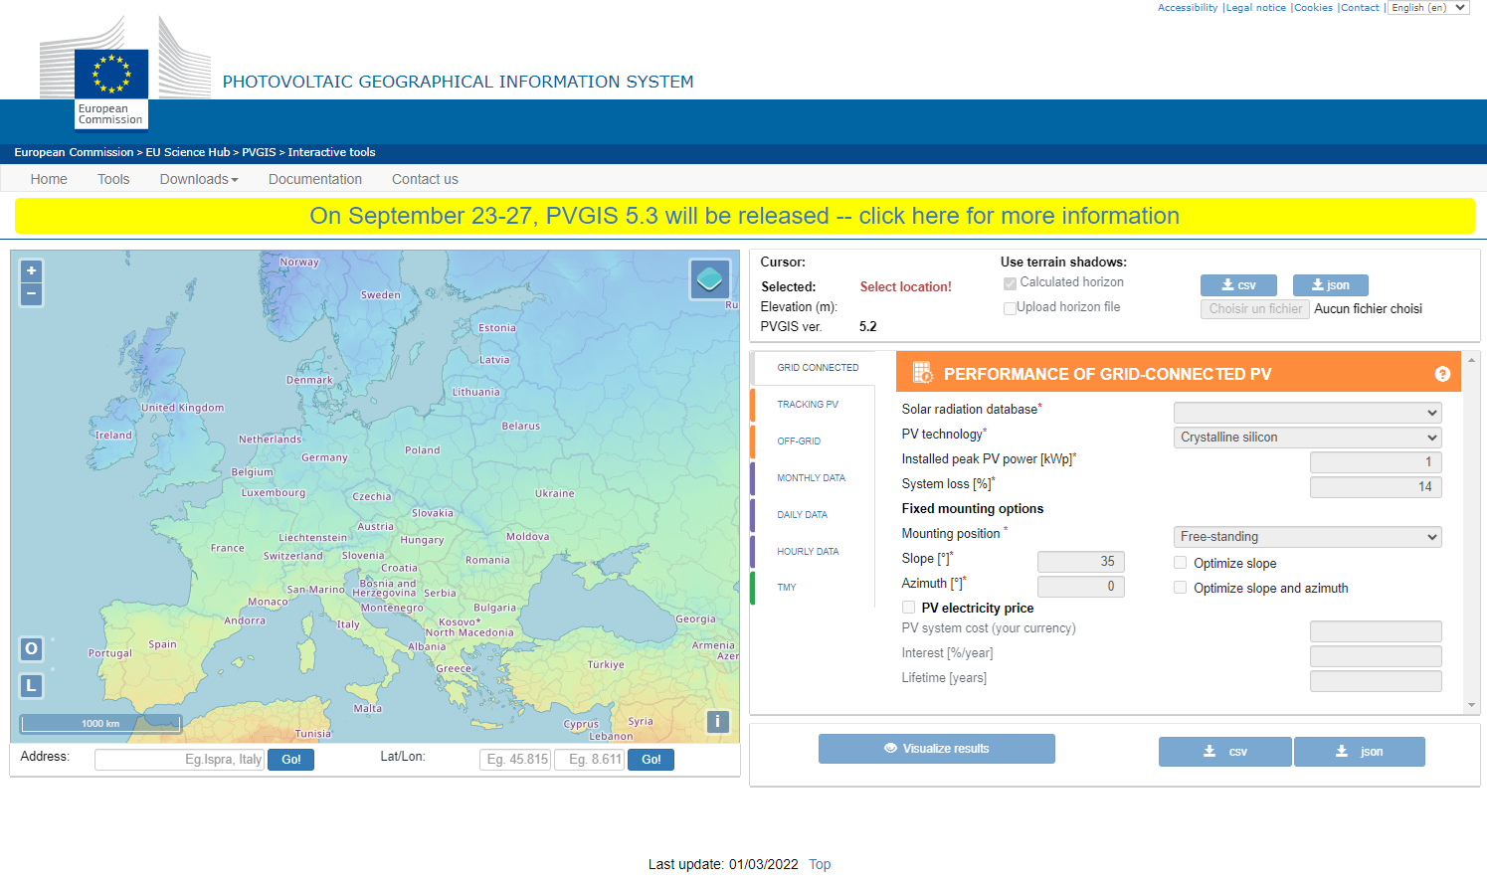The height and width of the screenshot is (883, 1487).
Task: Click the O map overlay button
Action: [x=31, y=649]
